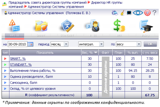Open the R ranking podium icon

coord(93,26)
